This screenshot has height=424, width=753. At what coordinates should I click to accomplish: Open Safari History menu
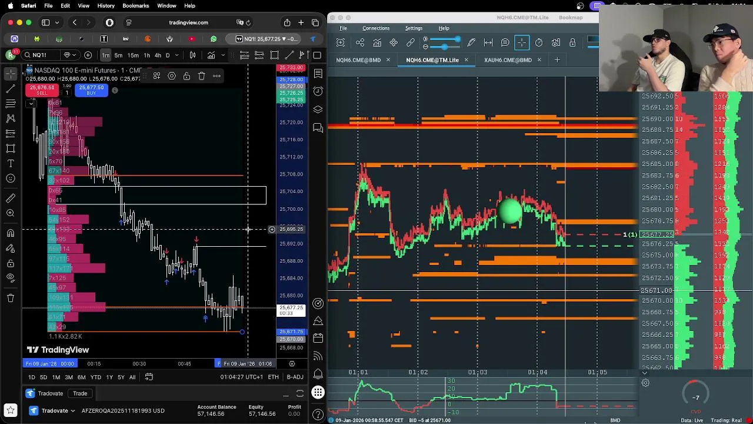click(106, 6)
